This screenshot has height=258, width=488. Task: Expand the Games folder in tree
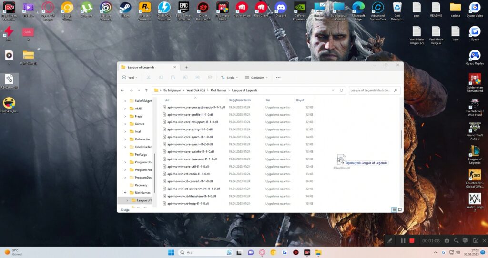(125, 124)
